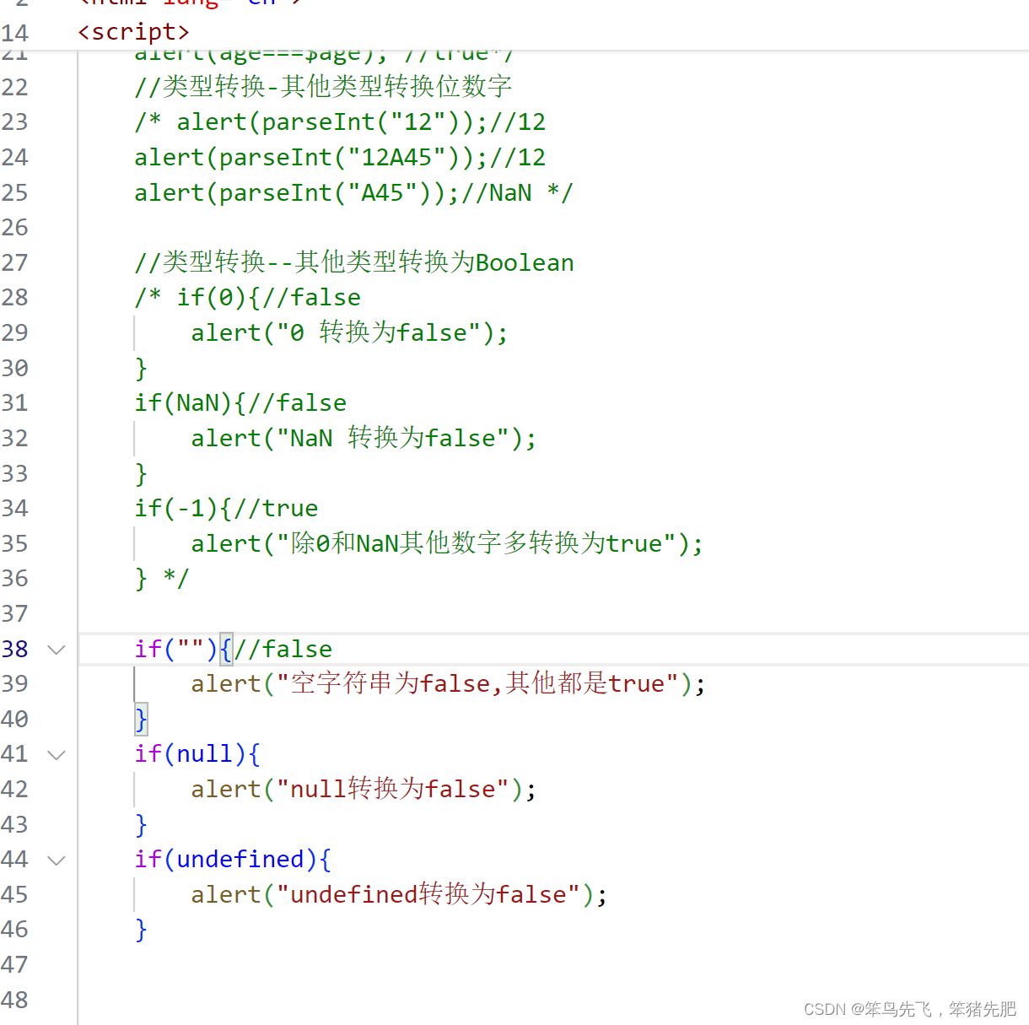Click the indentation guide highlight on line 40
Viewport: 1029px width, 1025px height.
pyautogui.click(x=140, y=718)
